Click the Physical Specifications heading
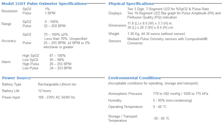 click(131, 3)
